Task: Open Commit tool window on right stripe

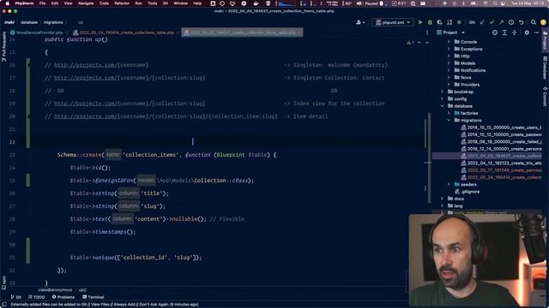Action: click(x=546, y=97)
